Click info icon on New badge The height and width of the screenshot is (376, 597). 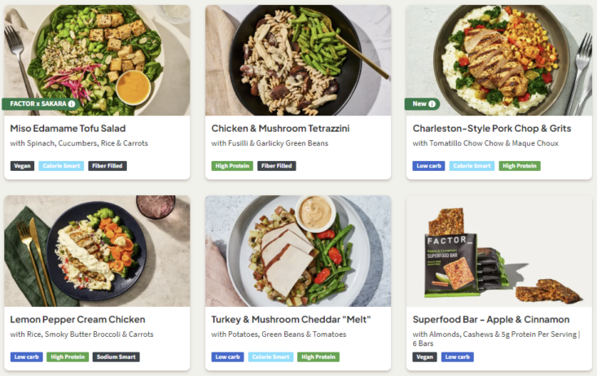coord(432,104)
